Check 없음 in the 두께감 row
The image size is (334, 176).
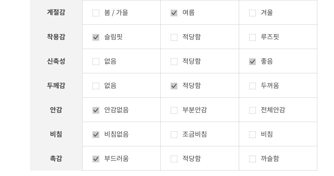(x=96, y=86)
